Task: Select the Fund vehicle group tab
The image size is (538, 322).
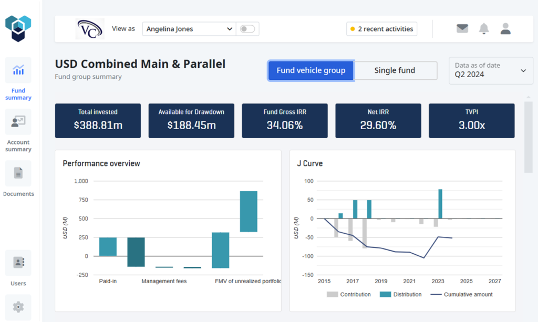Action: tap(311, 70)
